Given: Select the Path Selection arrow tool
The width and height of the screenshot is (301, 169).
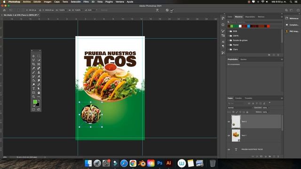Looking at the screenshot, I should pos(39,89).
